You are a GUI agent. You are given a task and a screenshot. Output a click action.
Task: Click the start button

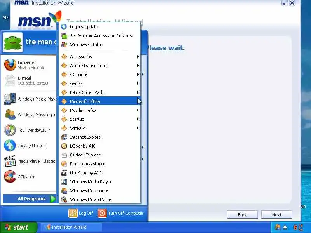18,227
